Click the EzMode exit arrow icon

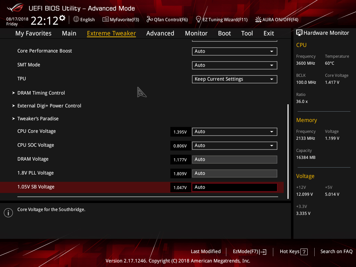(263, 252)
